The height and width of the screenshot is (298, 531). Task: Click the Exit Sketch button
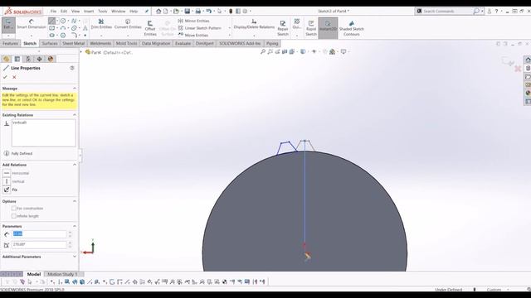[8, 26]
